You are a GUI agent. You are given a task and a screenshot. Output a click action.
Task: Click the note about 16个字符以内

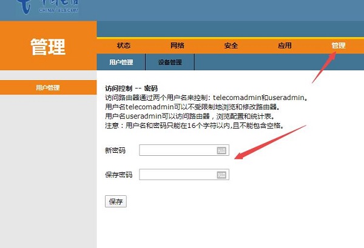point(195,126)
